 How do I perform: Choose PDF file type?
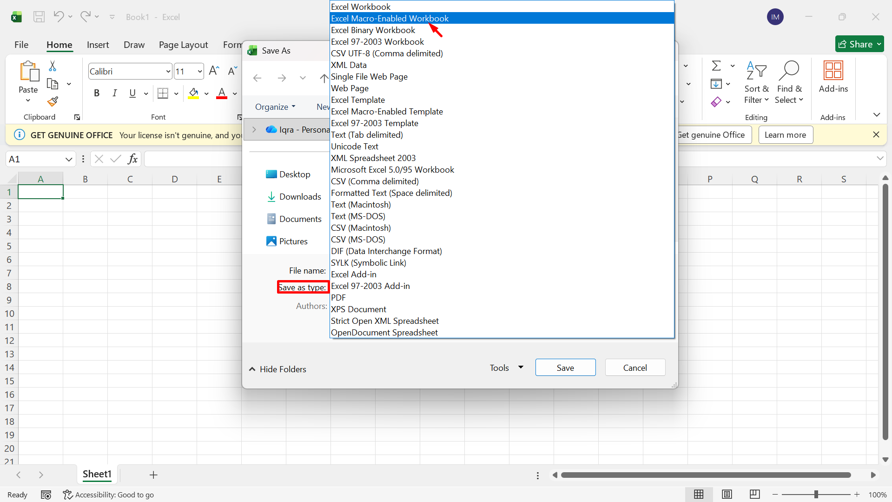tap(502, 297)
